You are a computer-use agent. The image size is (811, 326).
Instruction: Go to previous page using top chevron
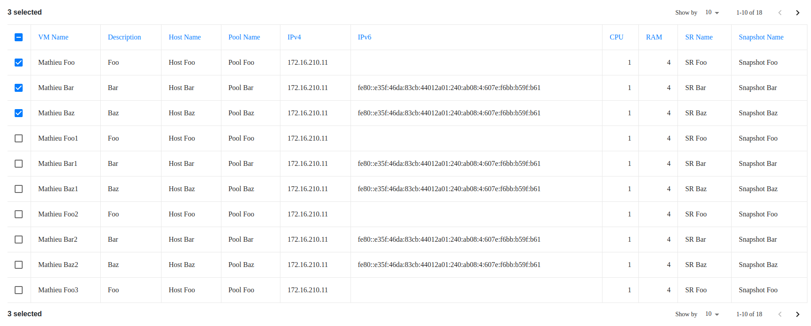click(x=780, y=12)
